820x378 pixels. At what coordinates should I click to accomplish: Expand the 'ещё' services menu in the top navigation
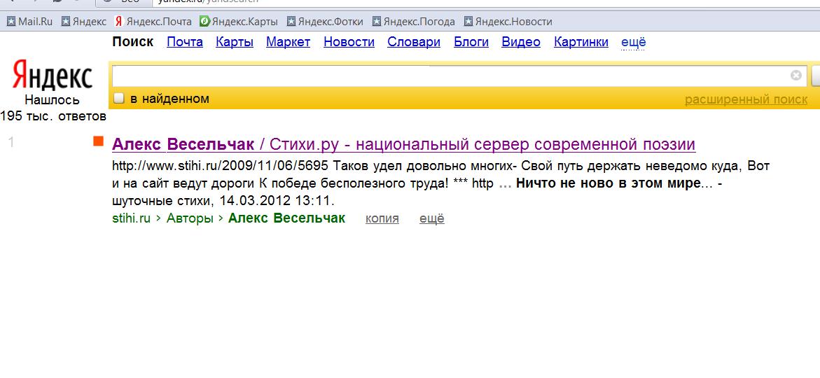click(x=633, y=42)
